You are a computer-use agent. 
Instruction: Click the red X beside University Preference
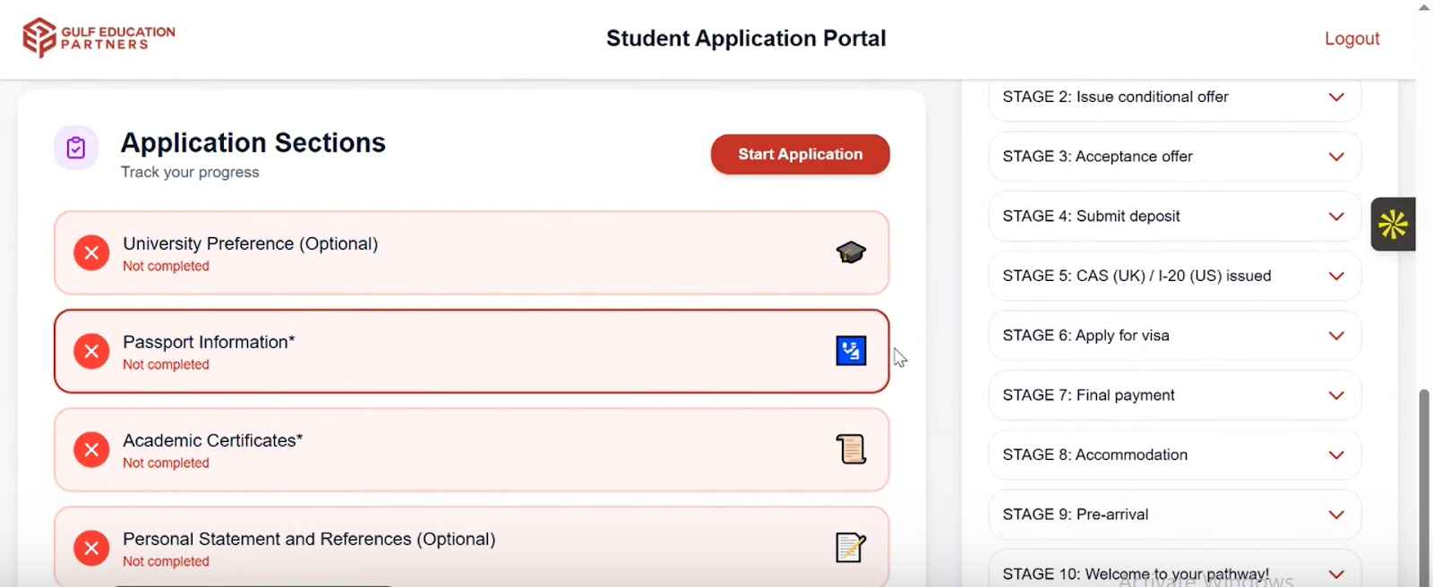90,252
